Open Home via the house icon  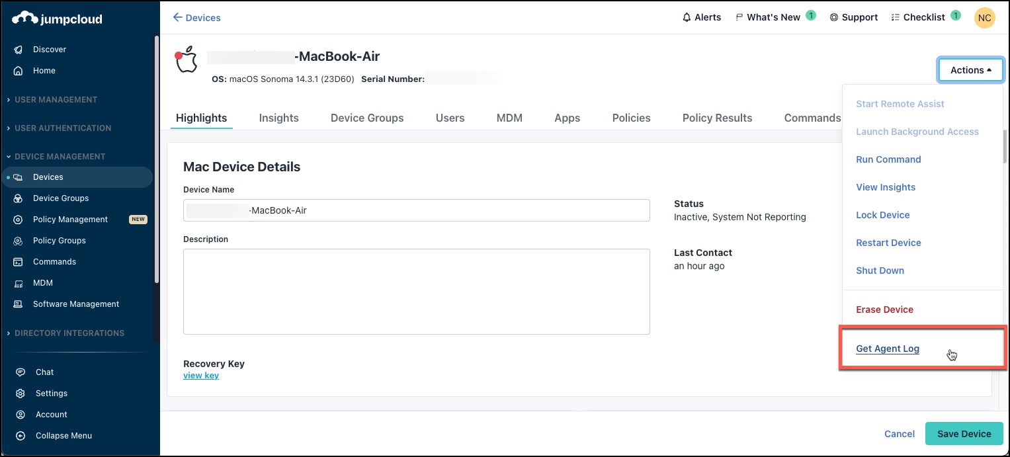(x=19, y=71)
